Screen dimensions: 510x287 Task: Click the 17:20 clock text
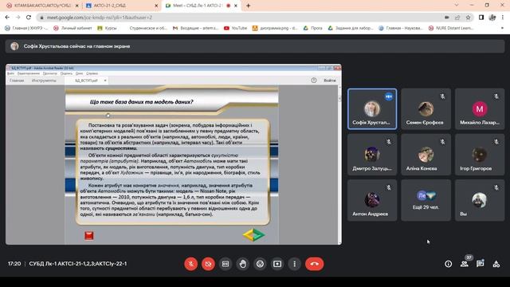tap(14, 264)
